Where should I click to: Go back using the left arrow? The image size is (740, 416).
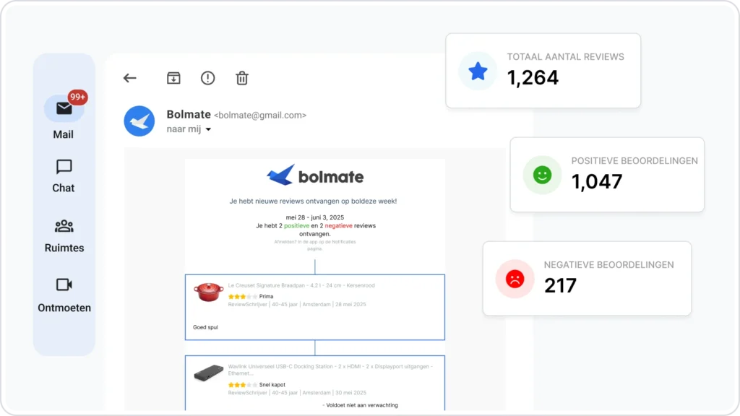tap(130, 78)
